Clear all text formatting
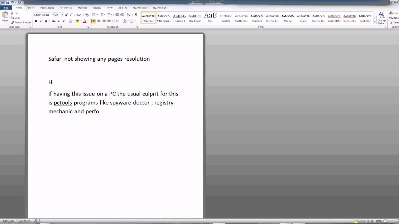399x224 pixels. pos(87,15)
